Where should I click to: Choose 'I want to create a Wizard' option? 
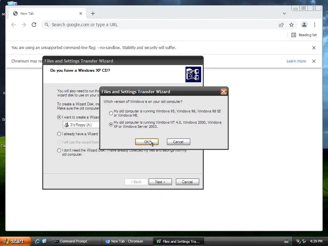59,117
